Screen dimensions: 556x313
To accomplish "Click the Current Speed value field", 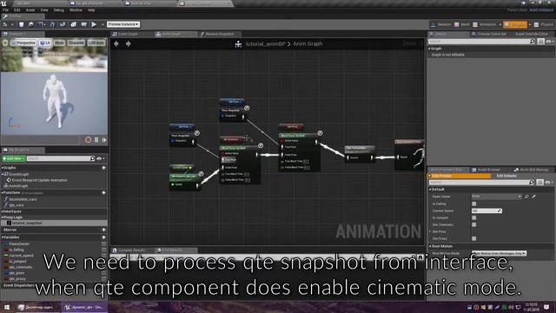I will (x=486, y=210).
